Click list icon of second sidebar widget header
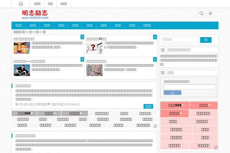This screenshot has width=230, height=153. coord(163,73)
